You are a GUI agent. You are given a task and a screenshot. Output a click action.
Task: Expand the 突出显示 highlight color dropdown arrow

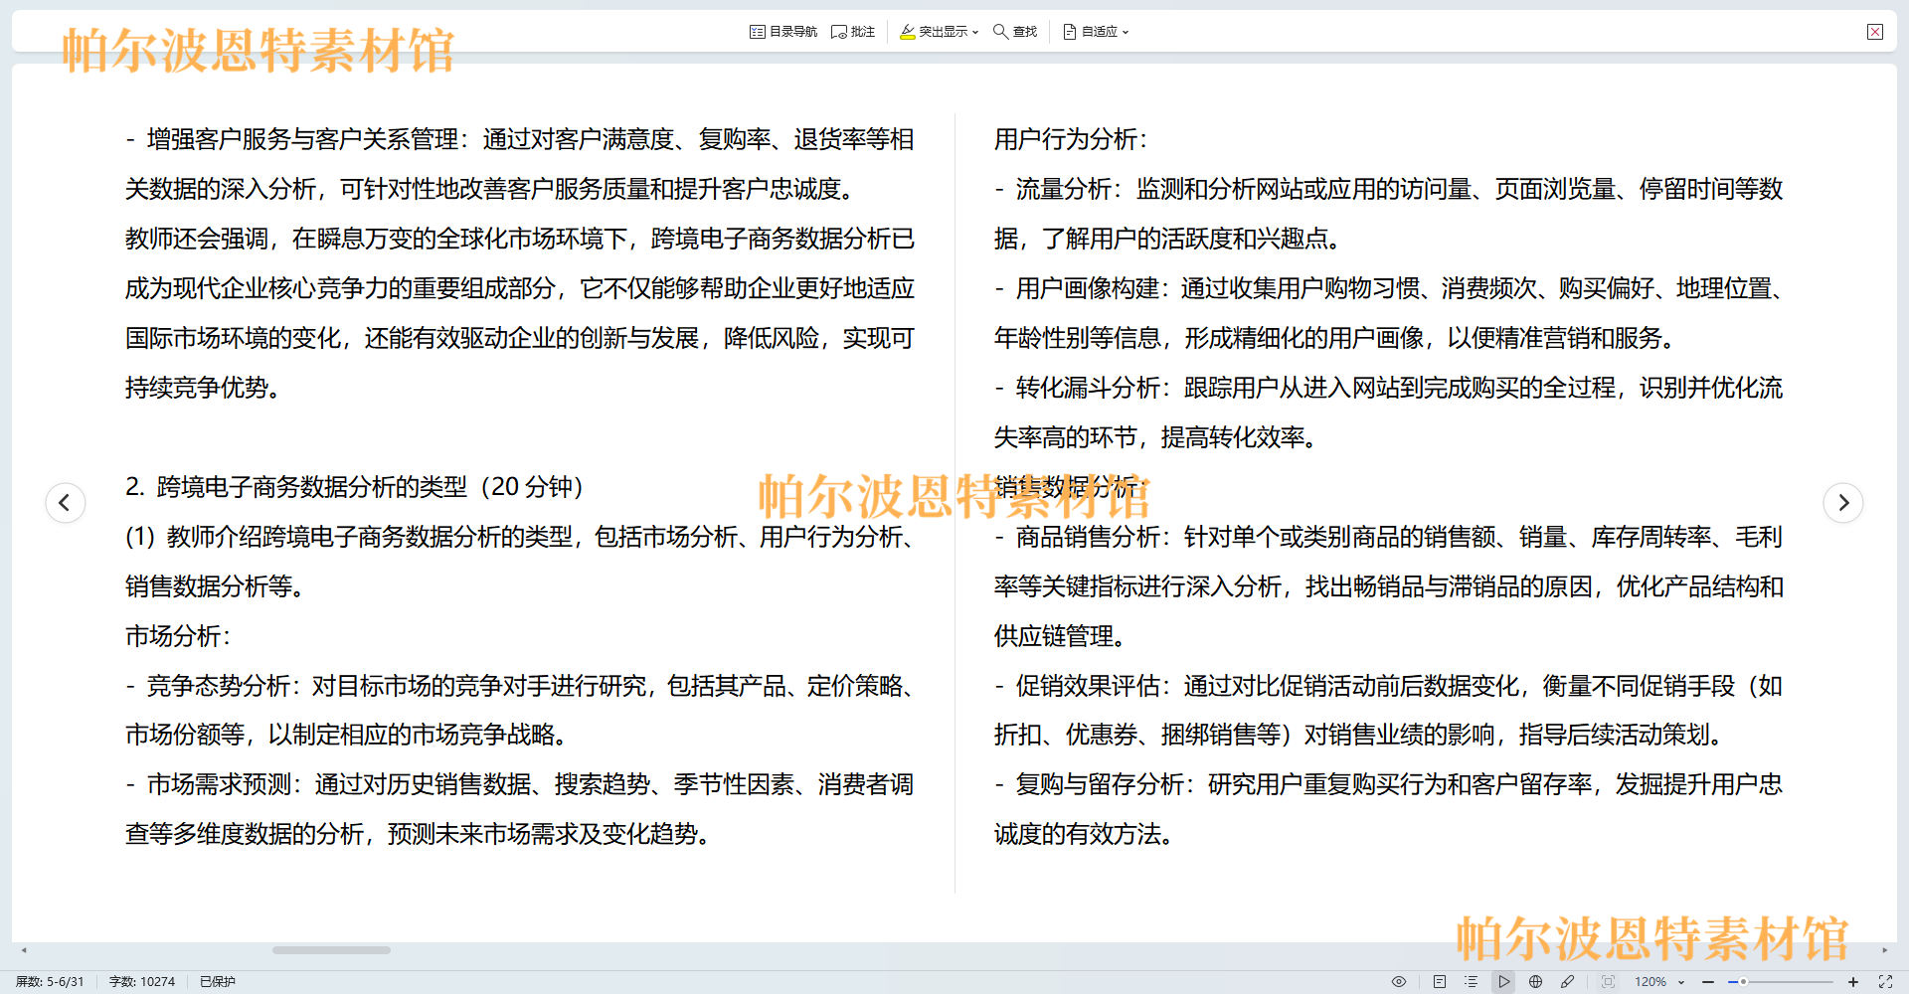975,32
